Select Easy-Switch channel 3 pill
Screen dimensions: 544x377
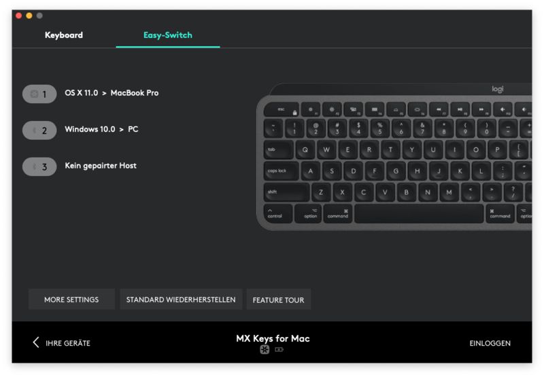(39, 166)
